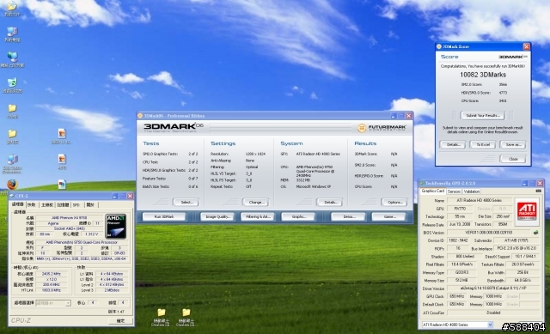Screen dimensions: 550x334
Task: Click Save as in the Score window
Action: click(x=513, y=144)
